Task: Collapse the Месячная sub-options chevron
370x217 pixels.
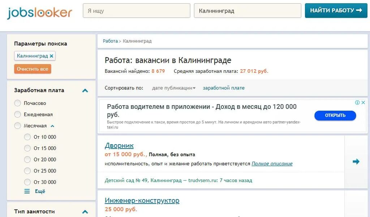Action: 52,126
